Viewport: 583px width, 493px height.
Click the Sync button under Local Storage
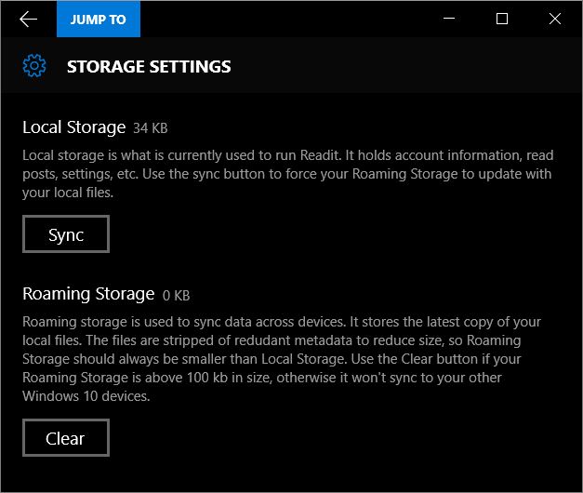pos(66,234)
